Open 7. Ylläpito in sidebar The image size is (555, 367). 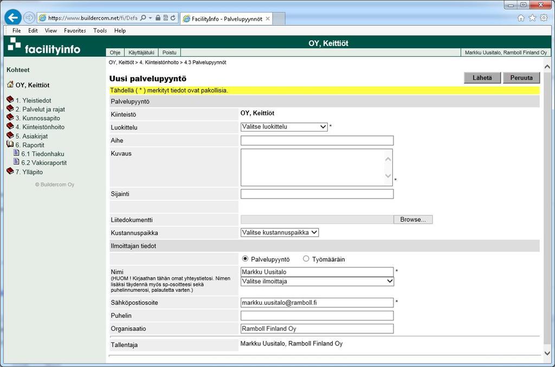(29, 172)
